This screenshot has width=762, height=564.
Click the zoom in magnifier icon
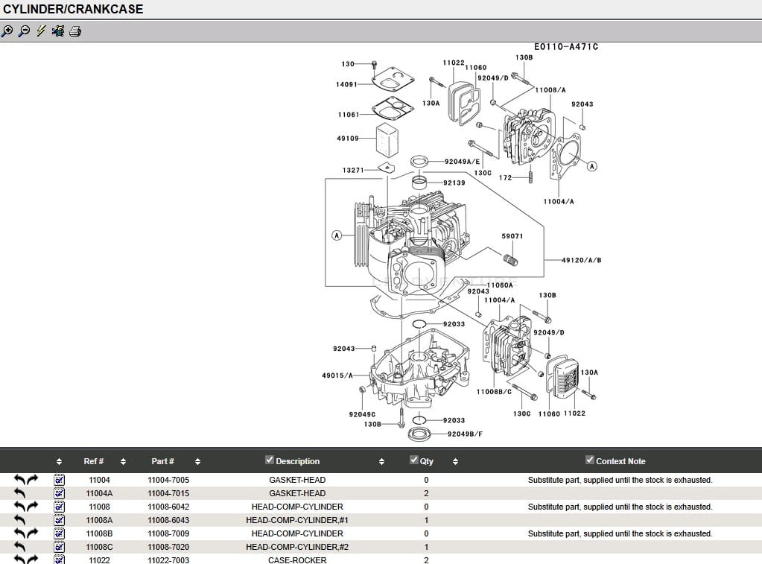(7, 31)
